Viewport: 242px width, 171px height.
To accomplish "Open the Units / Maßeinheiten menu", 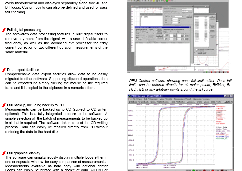I will tap(159, 102).
